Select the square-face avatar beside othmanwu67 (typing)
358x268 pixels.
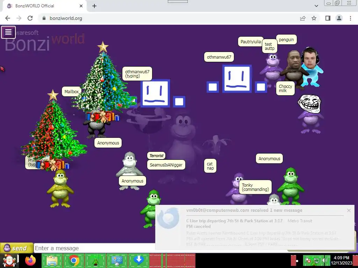point(156,94)
